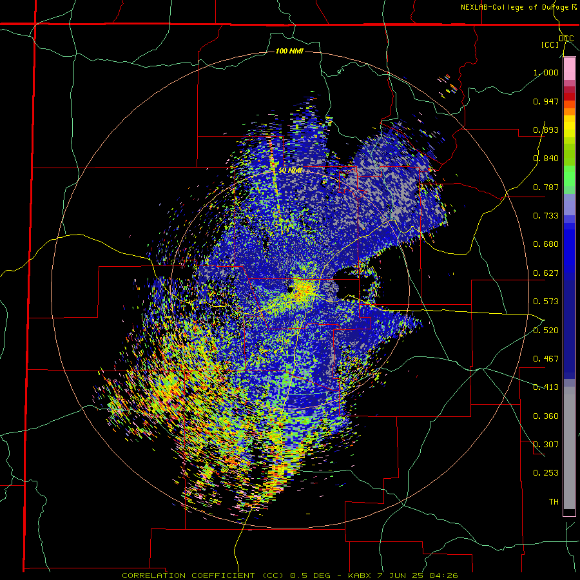
Task: Click the 0.787 legend value
Action: 546,187
